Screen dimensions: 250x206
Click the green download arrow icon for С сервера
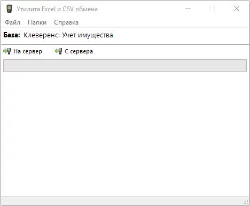(58, 51)
